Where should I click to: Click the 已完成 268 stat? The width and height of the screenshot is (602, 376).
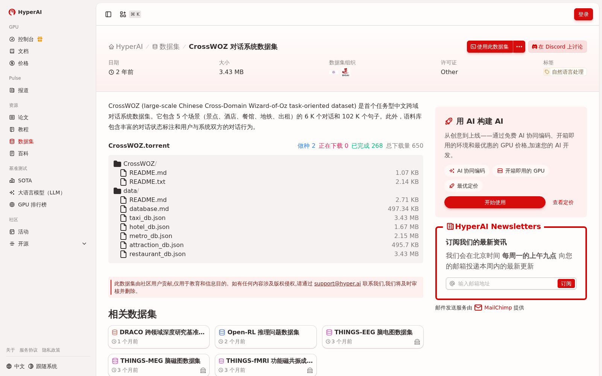[x=367, y=146]
